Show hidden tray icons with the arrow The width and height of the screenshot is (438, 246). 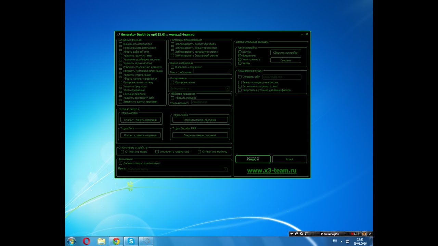click(342, 241)
